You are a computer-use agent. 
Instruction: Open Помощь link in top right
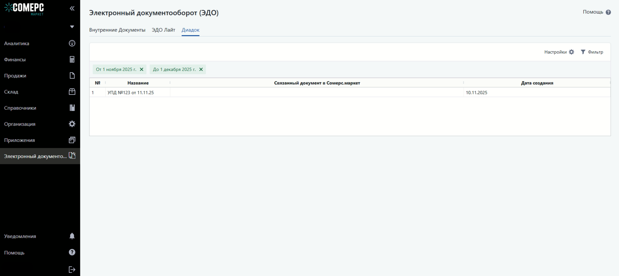click(x=596, y=12)
